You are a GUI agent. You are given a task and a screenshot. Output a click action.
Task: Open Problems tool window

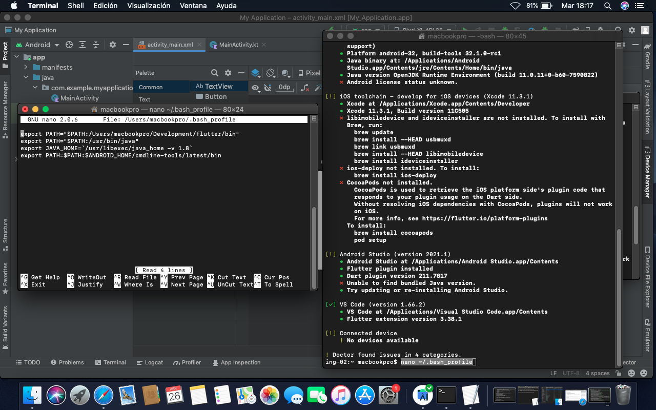(67, 362)
